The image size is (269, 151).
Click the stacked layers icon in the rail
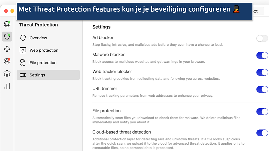coord(7,74)
